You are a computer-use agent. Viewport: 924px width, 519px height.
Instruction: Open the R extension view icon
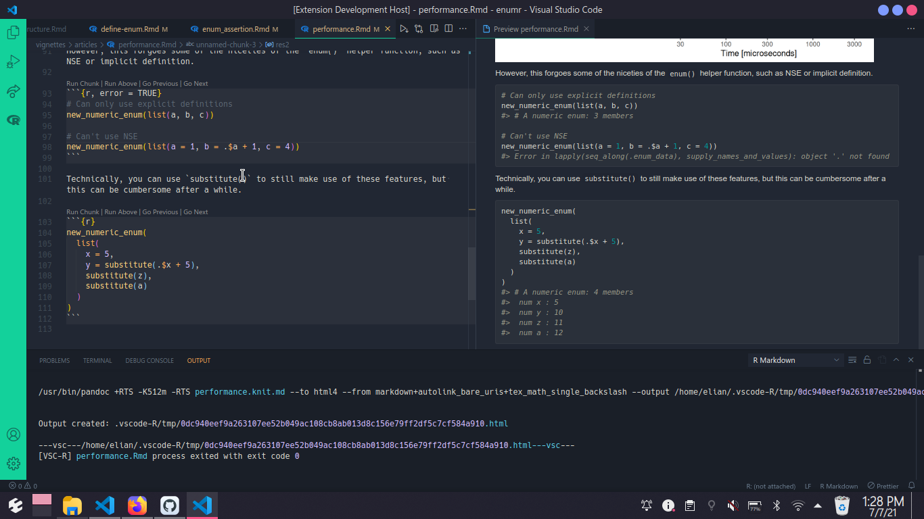[x=13, y=120]
